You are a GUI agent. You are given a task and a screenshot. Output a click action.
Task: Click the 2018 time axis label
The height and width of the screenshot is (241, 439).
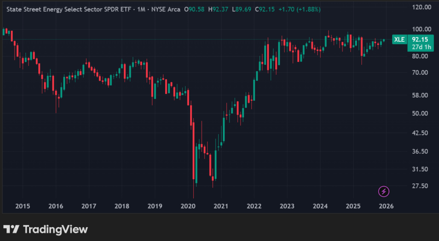pyautogui.click(x=122, y=206)
